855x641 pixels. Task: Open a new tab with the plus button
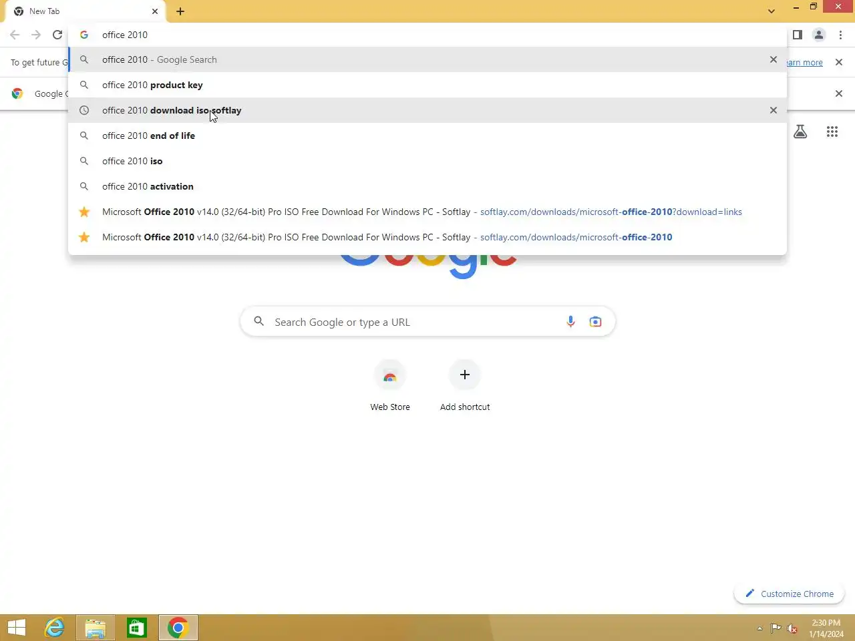pyautogui.click(x=180, y=11)
